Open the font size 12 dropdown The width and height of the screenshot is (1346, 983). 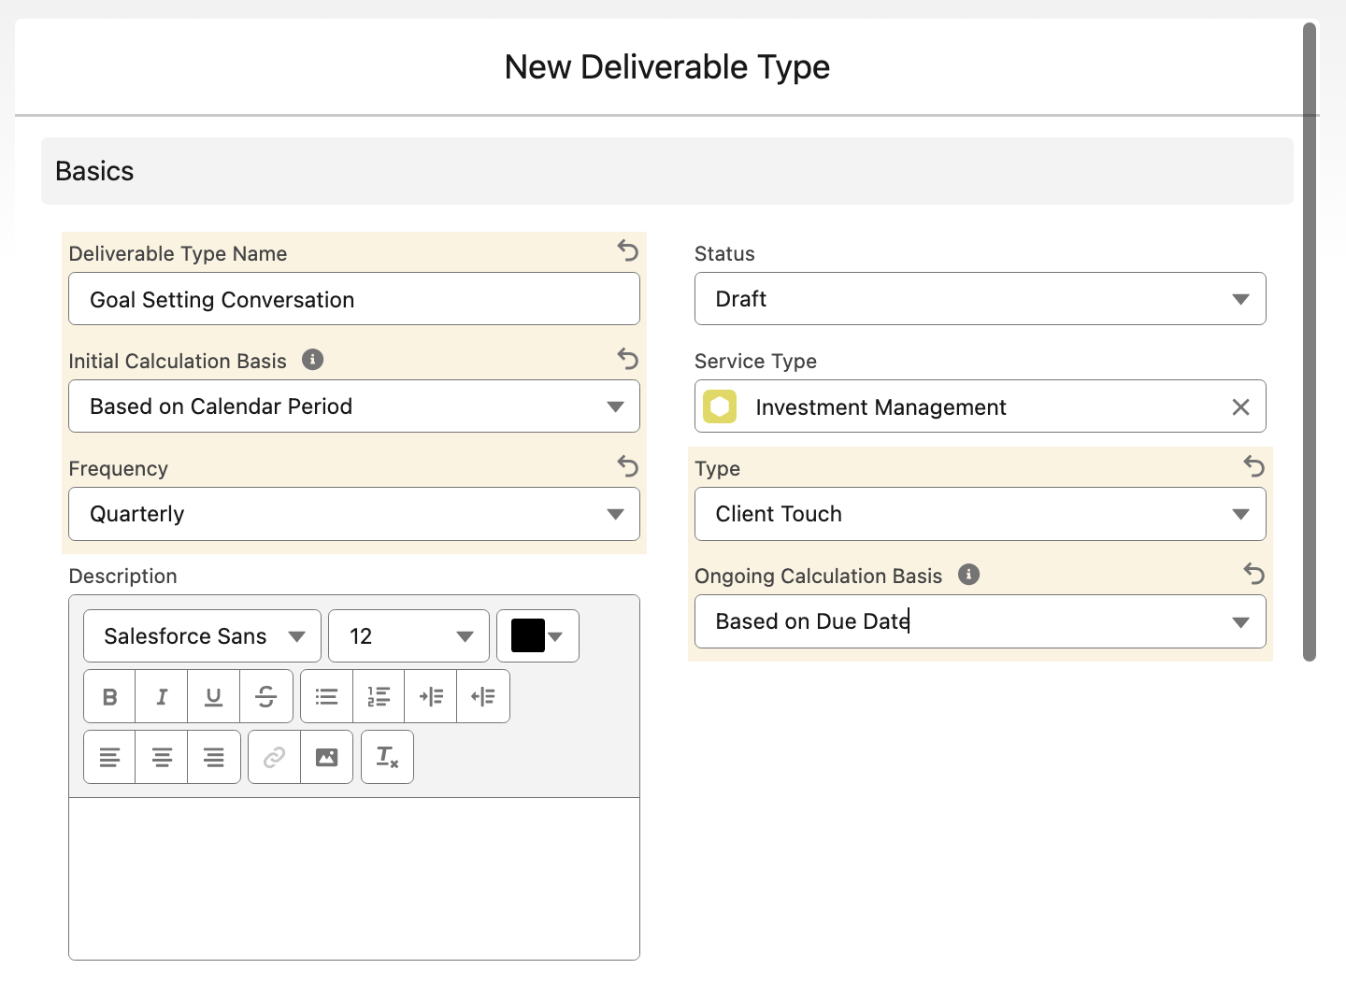click(x=408, y=636)
